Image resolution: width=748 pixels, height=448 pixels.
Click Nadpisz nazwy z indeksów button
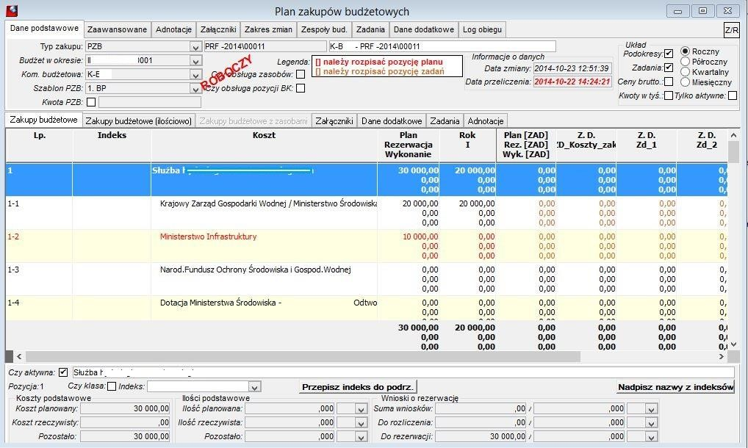[x=675, y=387]
